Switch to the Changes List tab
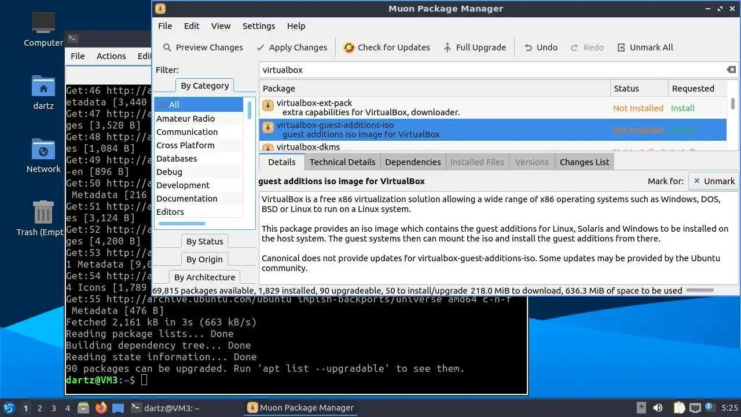The width and height of the screenshot is (741, 417). click(584, 162)
